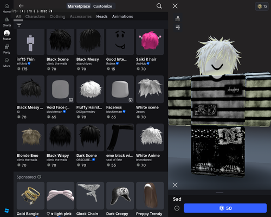Open the Good Intentions face thumbnail
271x217 pixels.
(120, 42)
